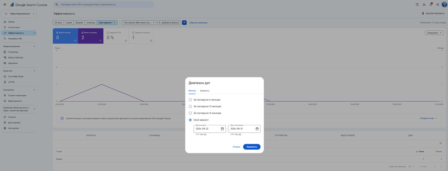The width and height of the screenshot is (448, 171).
Task: Collapse the Индексирование section
Action: pyautogui.click(x=34, y=46)
